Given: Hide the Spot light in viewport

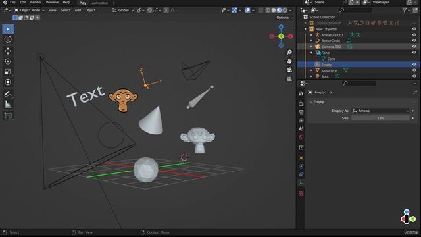Looking at the screenshot, I should click(x=414, y=76).
